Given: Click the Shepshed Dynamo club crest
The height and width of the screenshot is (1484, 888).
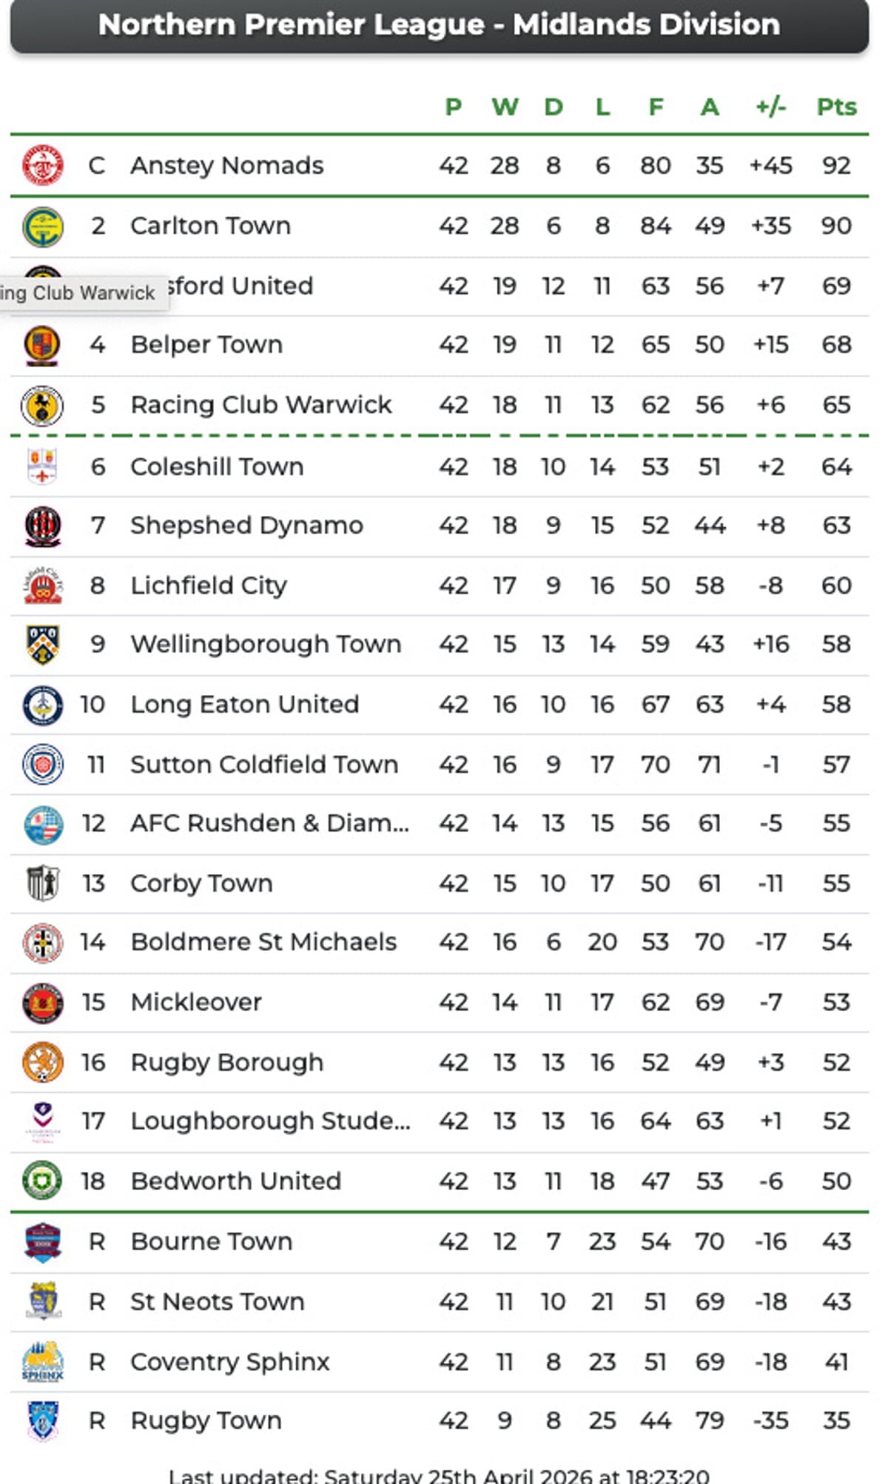Looking at the screenshot, I should point(42,525).
